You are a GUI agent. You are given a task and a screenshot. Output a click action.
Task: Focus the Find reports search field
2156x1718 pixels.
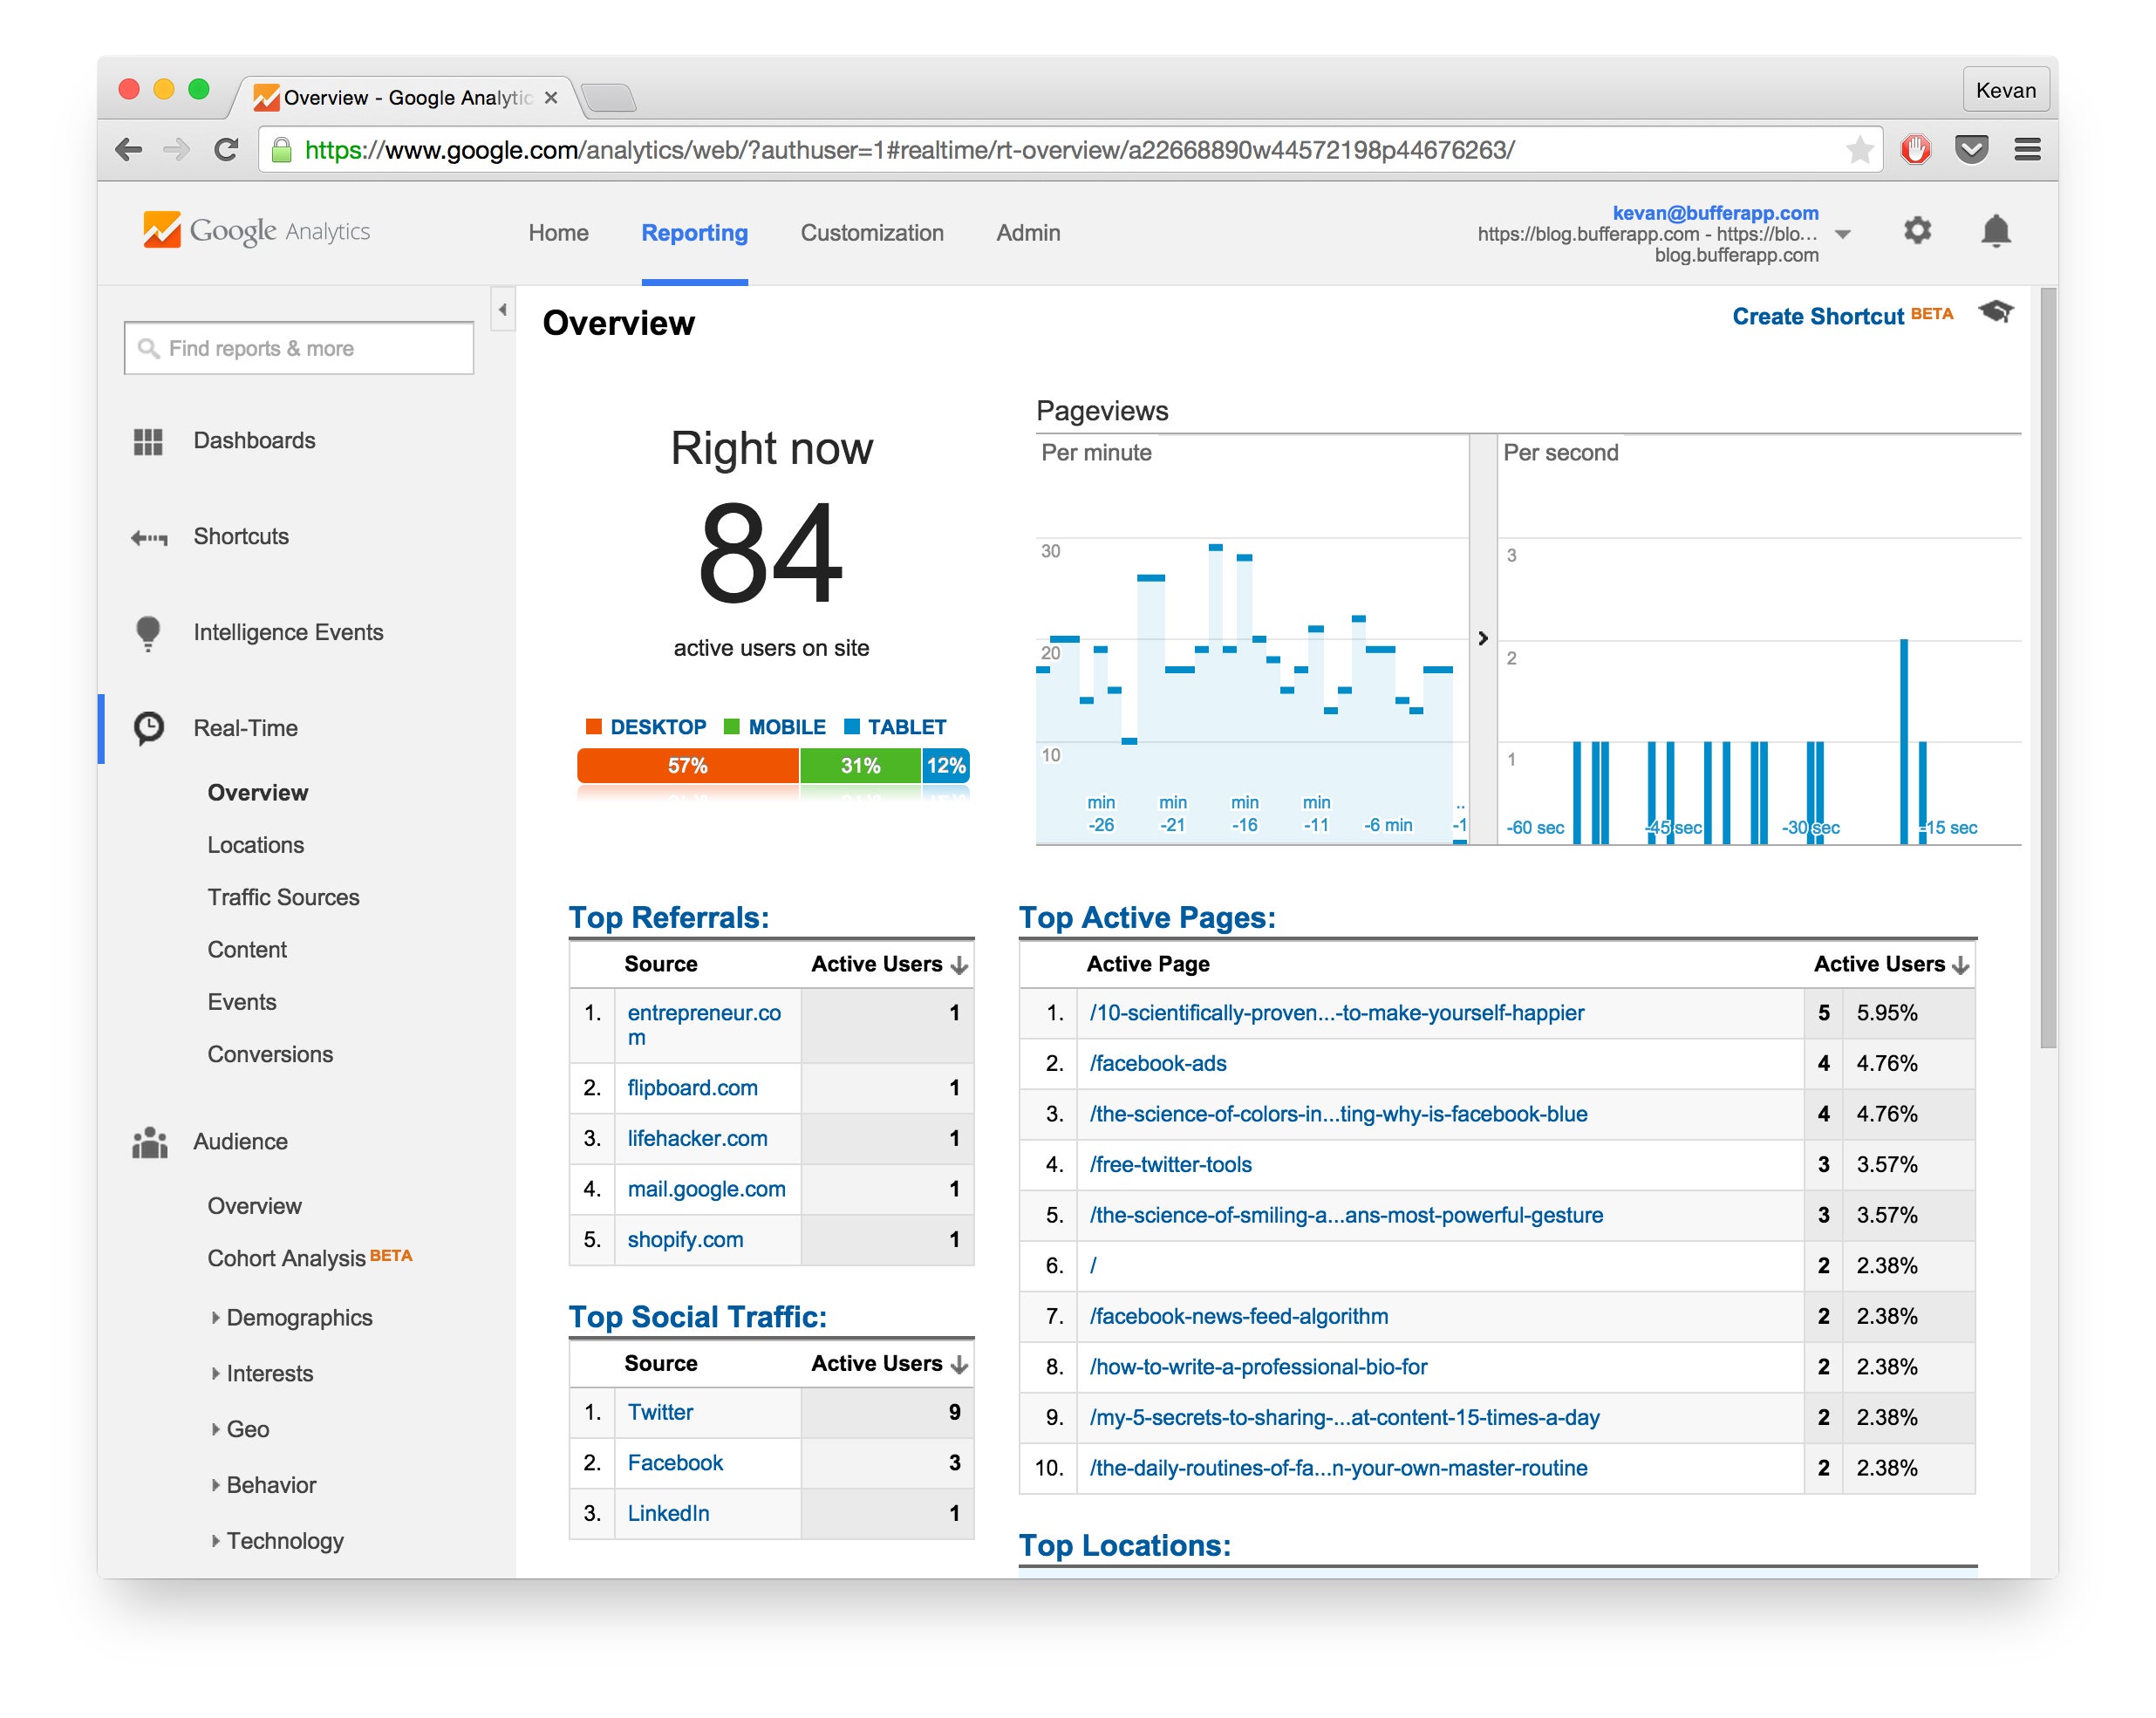point(299,348)
